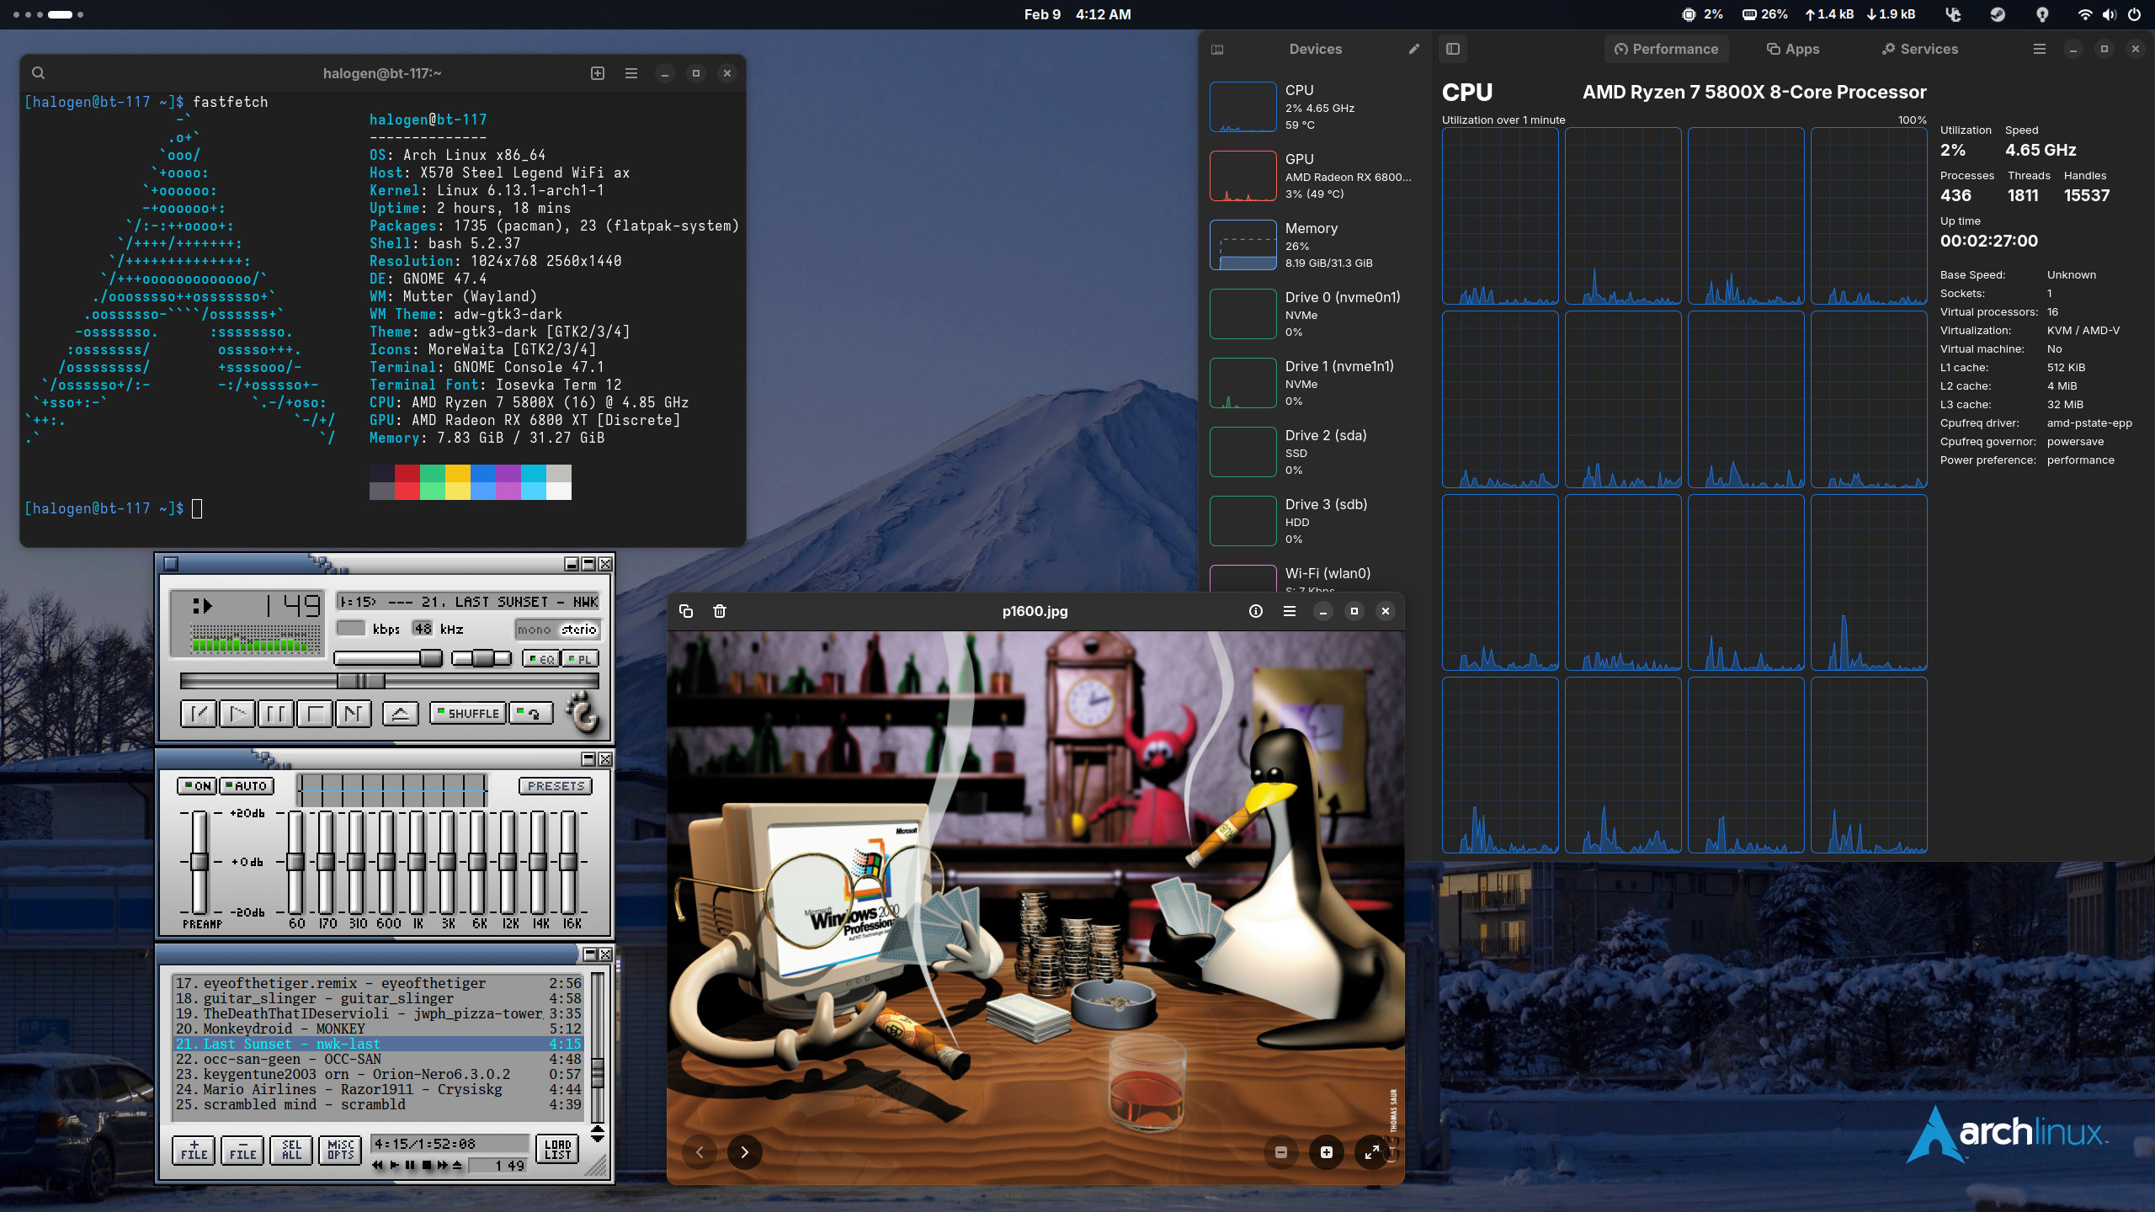The image size is (2155, 1212).
Task: Open terminal new tab icon
Action: pyautogui.click(x=598, y=73)
